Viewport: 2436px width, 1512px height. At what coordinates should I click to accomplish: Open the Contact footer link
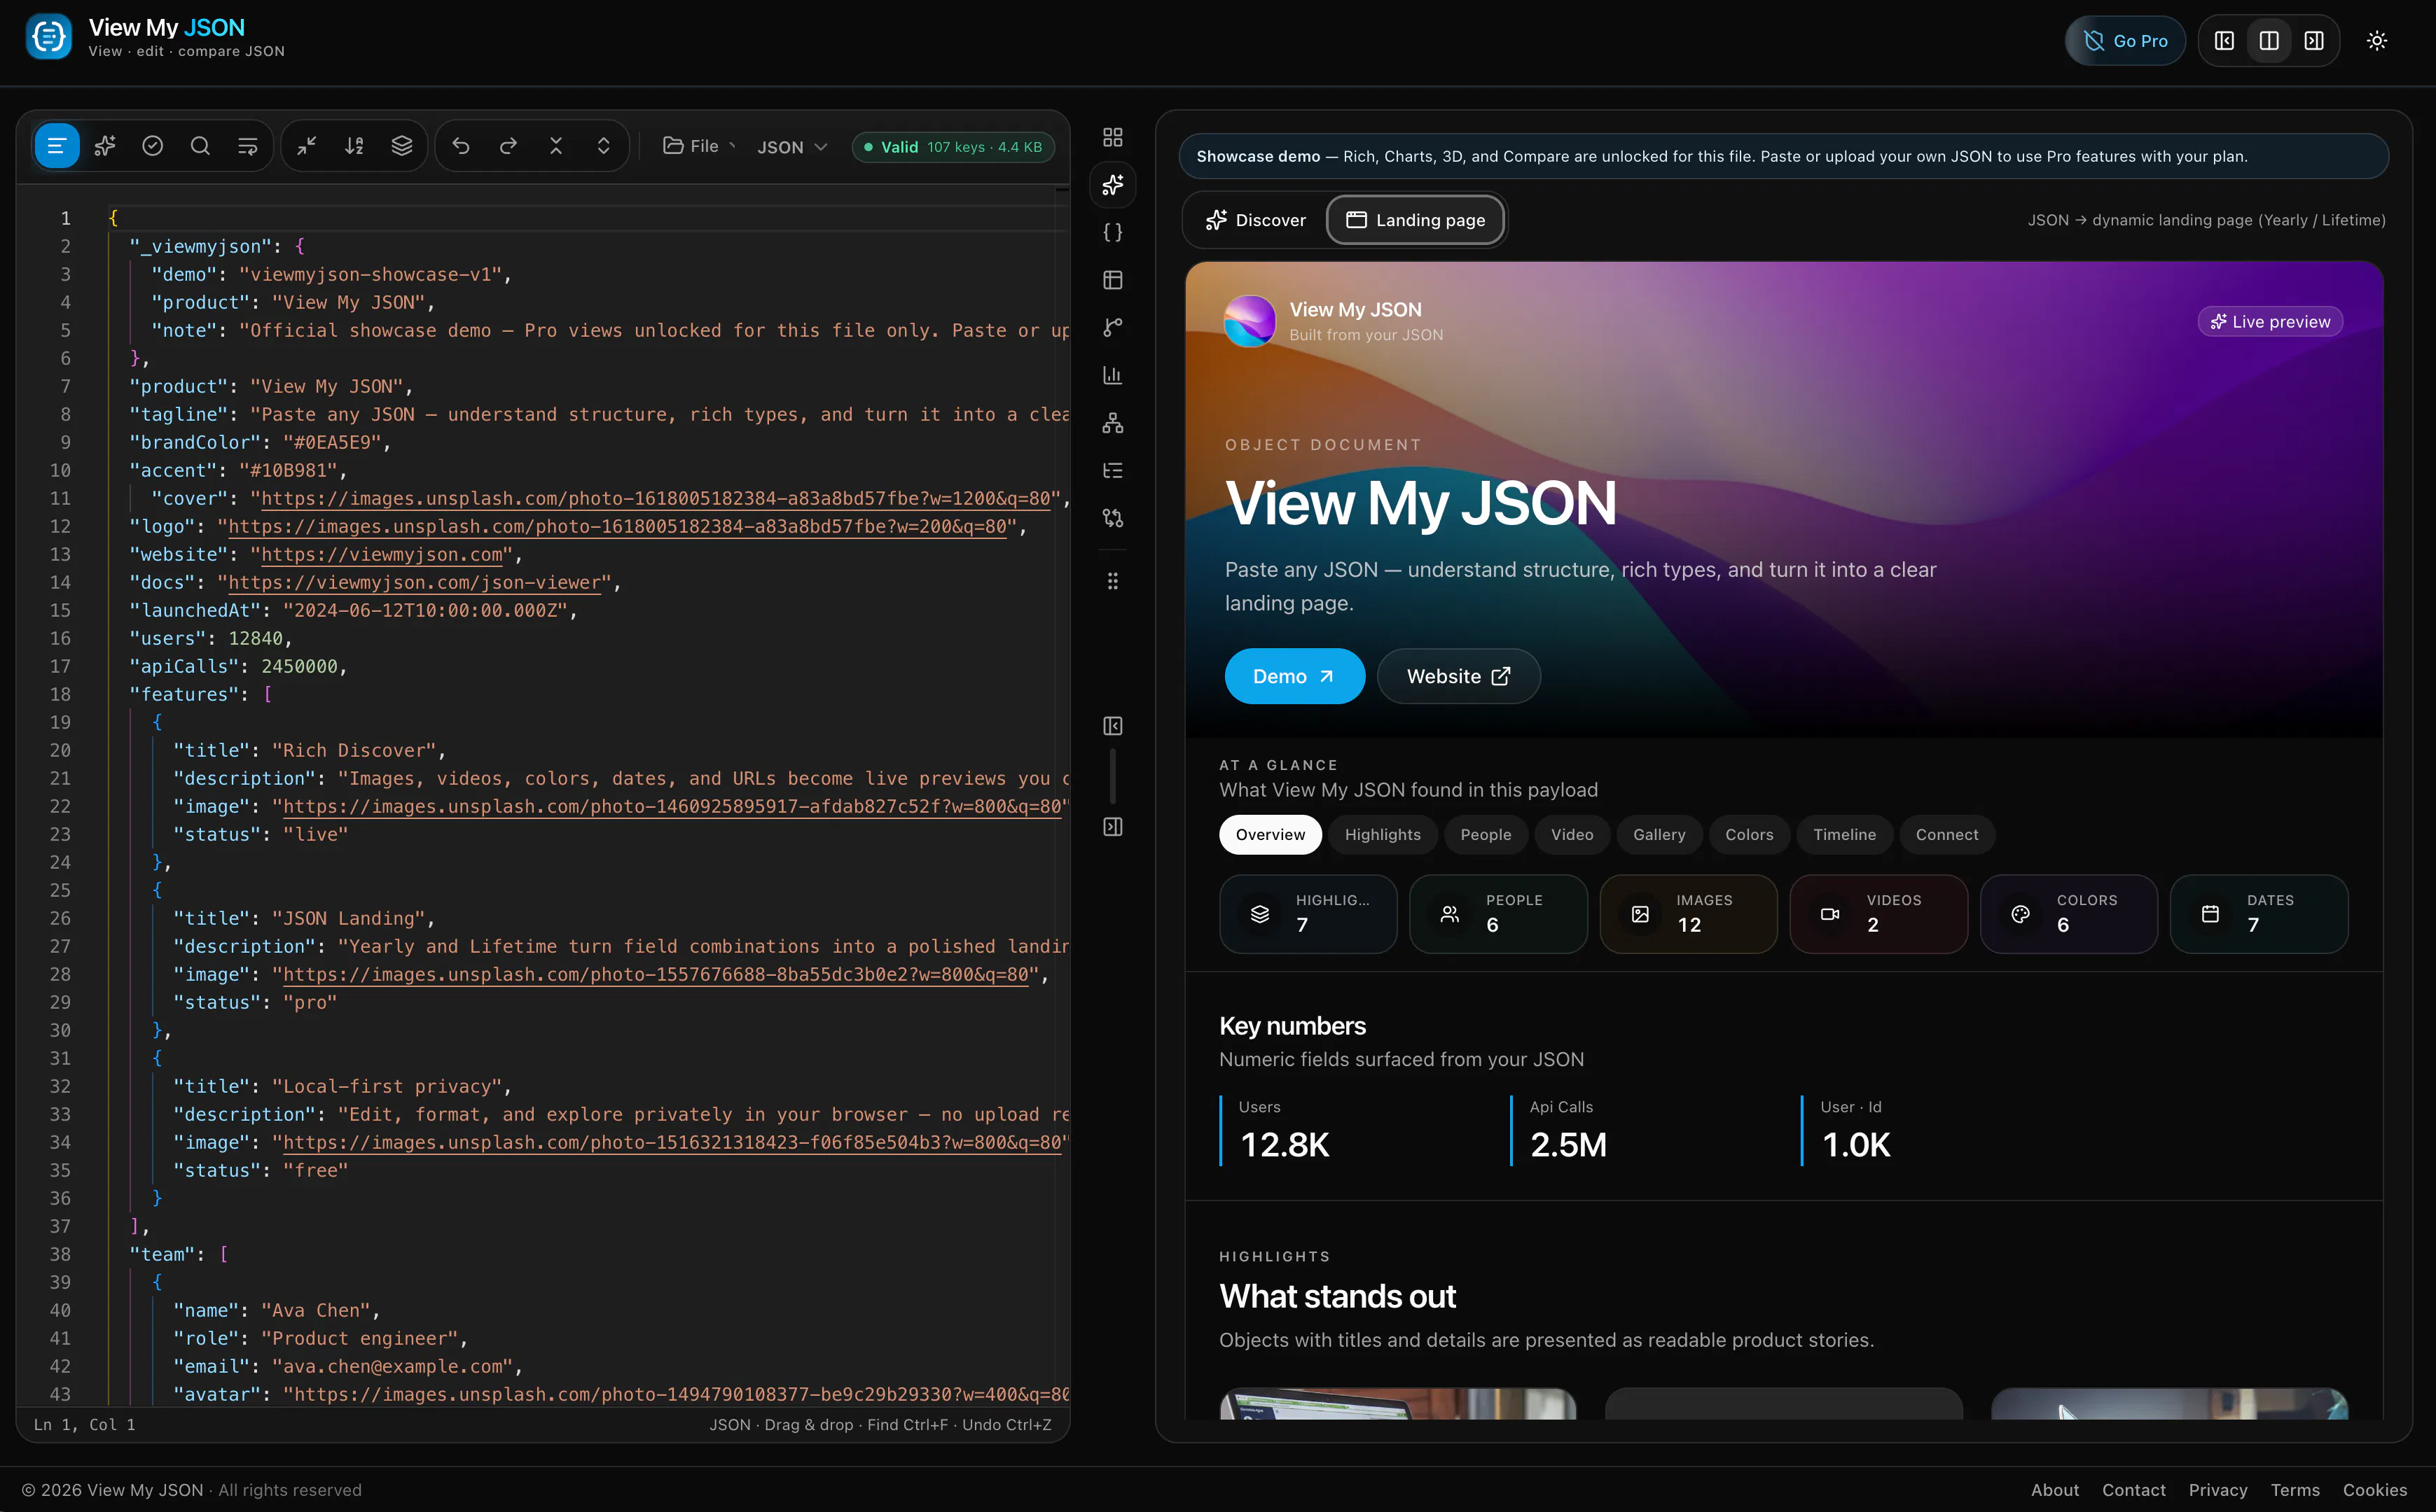(2134, 1490)
